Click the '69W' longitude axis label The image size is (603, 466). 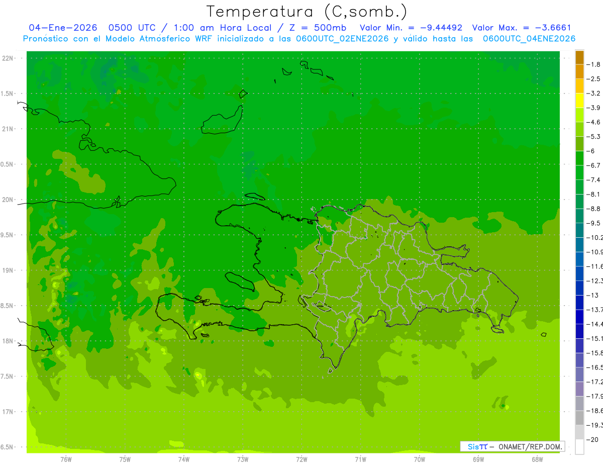478,459
